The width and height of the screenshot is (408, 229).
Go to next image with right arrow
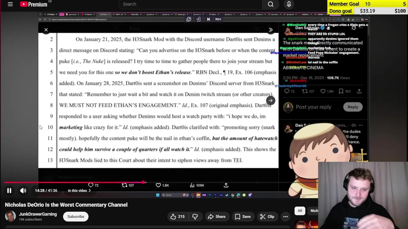point(270,101)
